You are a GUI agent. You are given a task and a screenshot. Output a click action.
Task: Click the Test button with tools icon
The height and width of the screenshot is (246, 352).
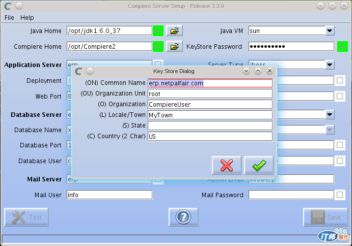pos(26,217)
